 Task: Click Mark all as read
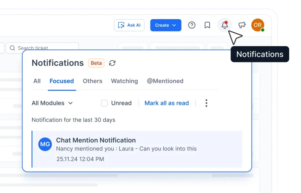click(x=167, y=103)
